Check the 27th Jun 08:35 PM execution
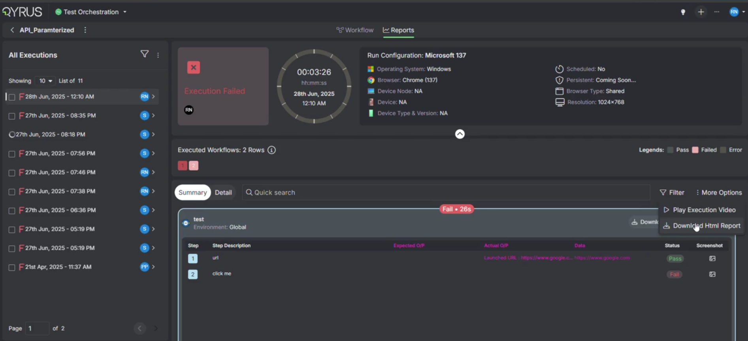 (x=12, y=116)
